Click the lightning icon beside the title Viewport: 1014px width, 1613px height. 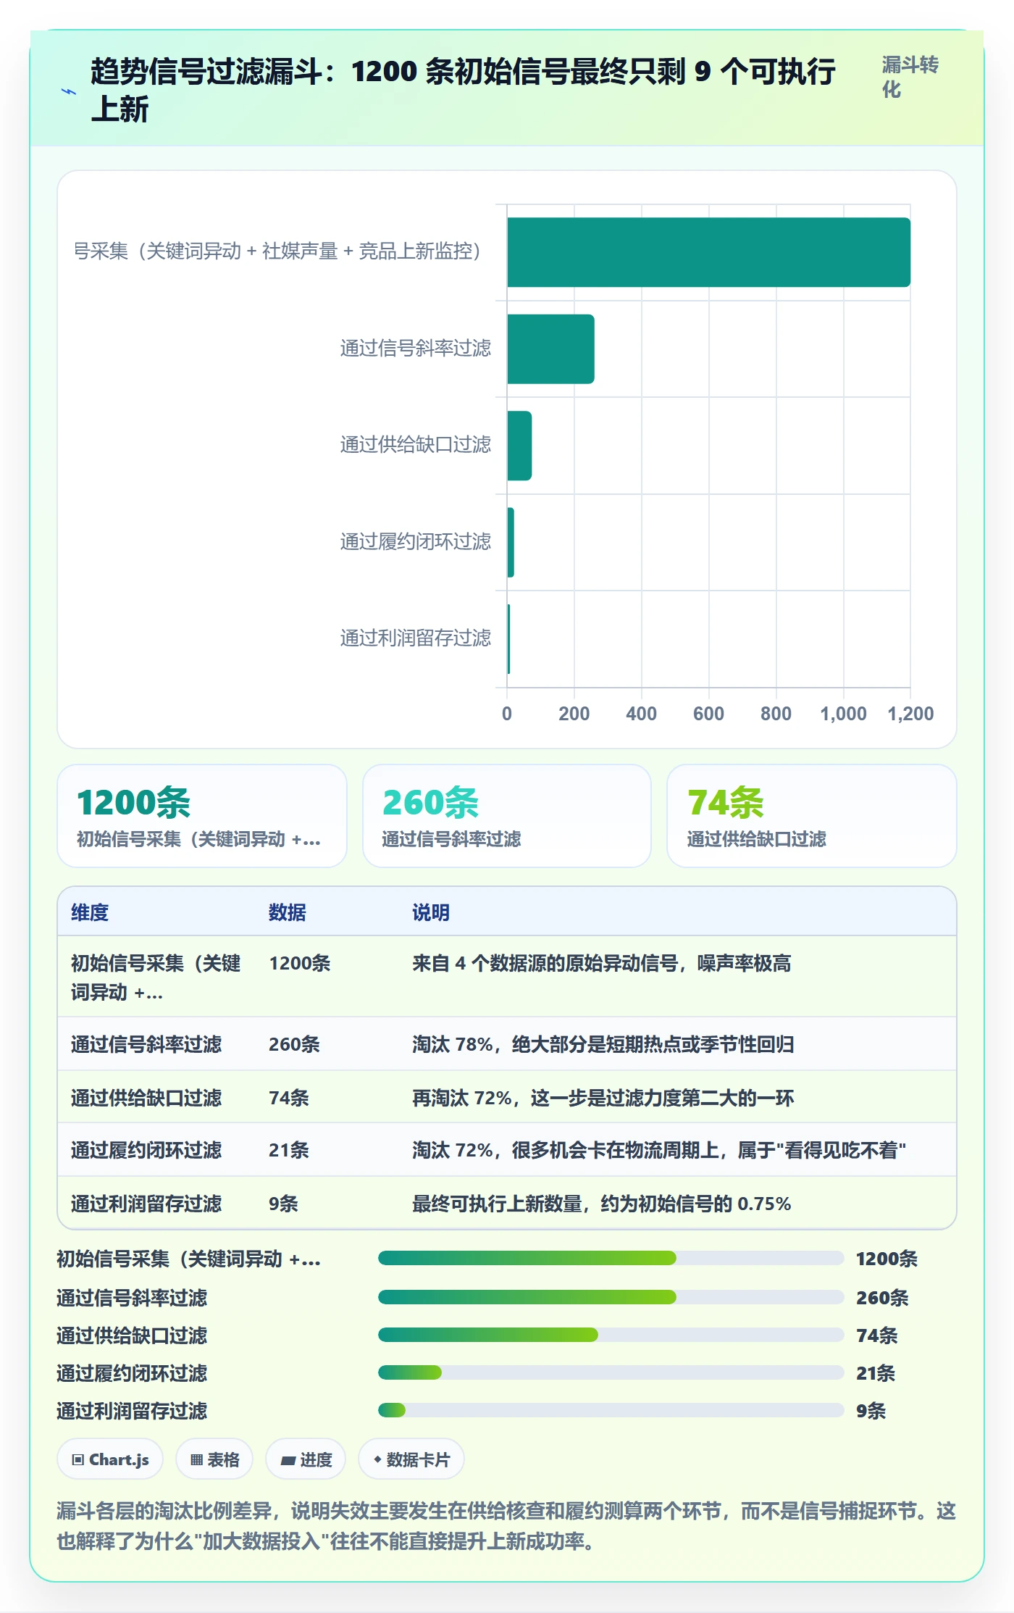pos(69,91)
